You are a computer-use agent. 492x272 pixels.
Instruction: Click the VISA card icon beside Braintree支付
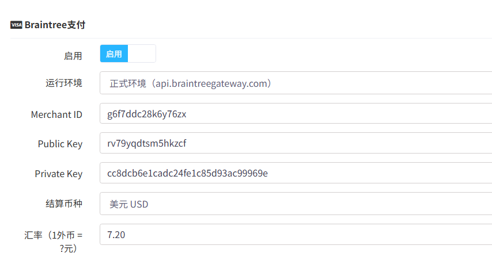click(16, 25)
